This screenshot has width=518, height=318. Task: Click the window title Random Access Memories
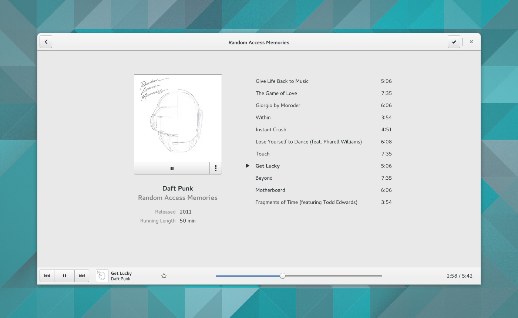pos(259,43)
